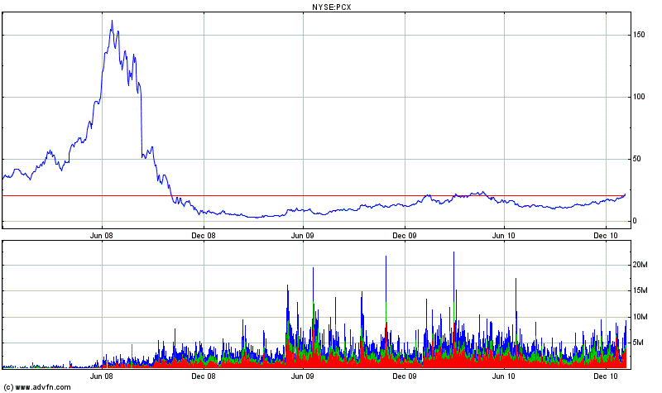
Task: Select Dec 09 label under volume chart
Action: click(x=404, y=376)
